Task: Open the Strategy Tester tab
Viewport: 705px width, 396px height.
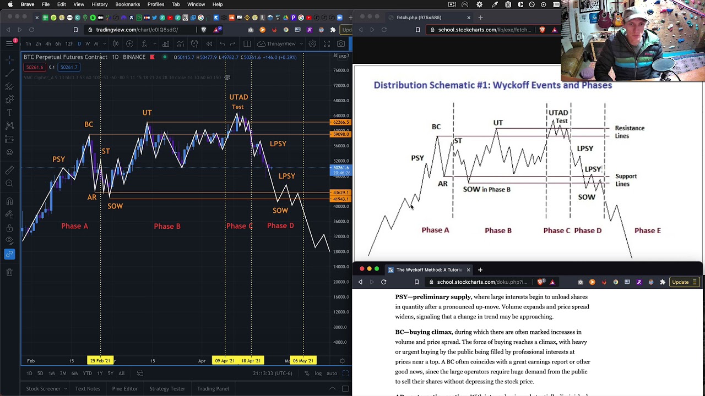Action: [167, 389]
